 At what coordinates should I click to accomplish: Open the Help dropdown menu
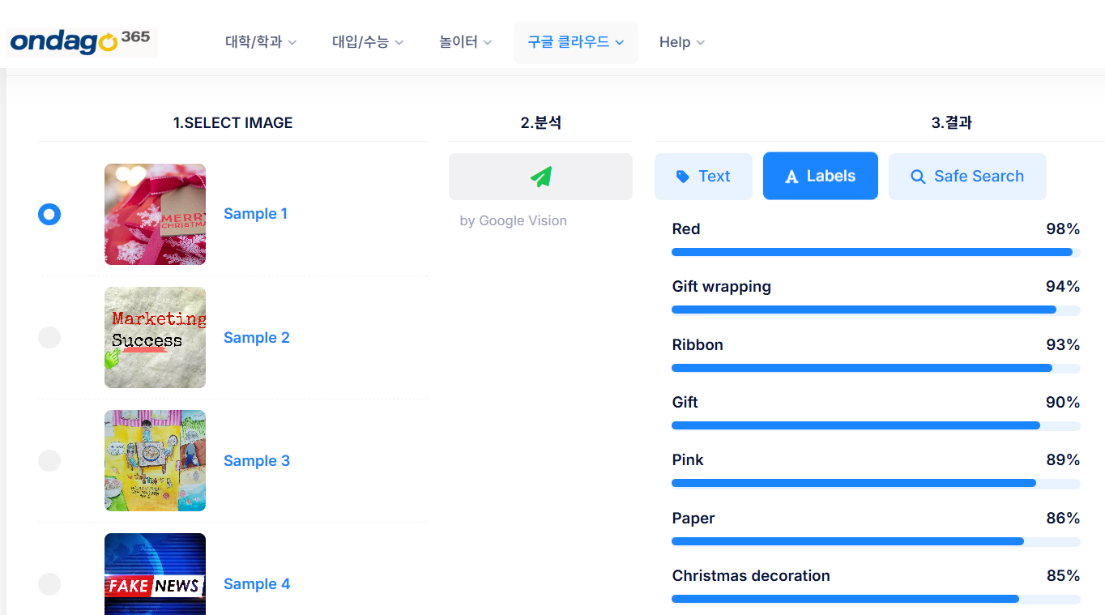click(682, 42)
